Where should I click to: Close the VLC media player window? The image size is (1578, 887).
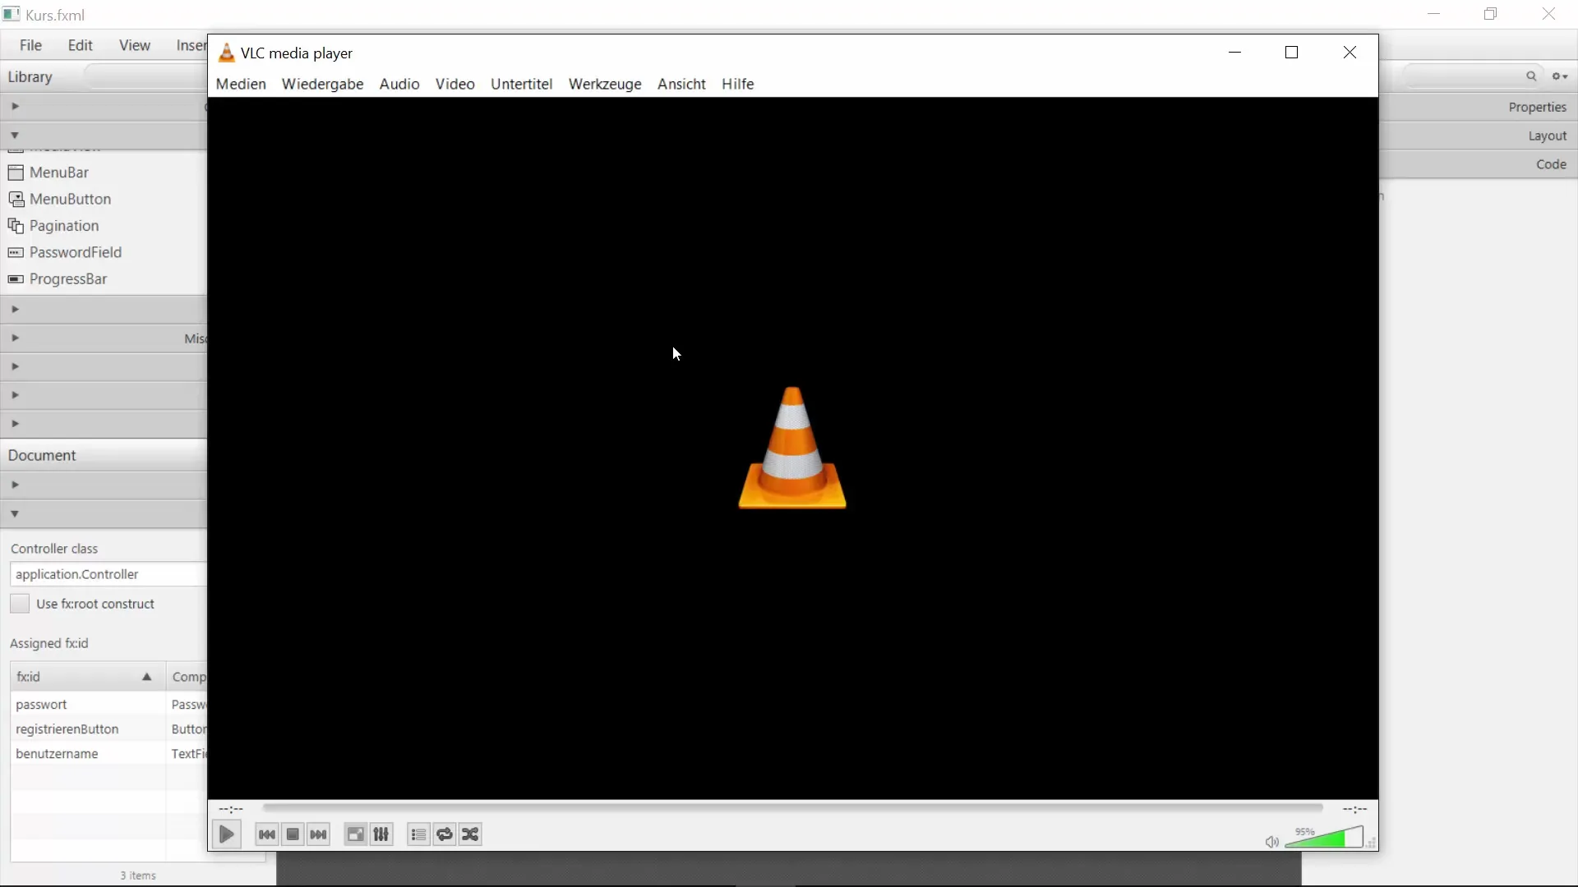coord(1350,53)
